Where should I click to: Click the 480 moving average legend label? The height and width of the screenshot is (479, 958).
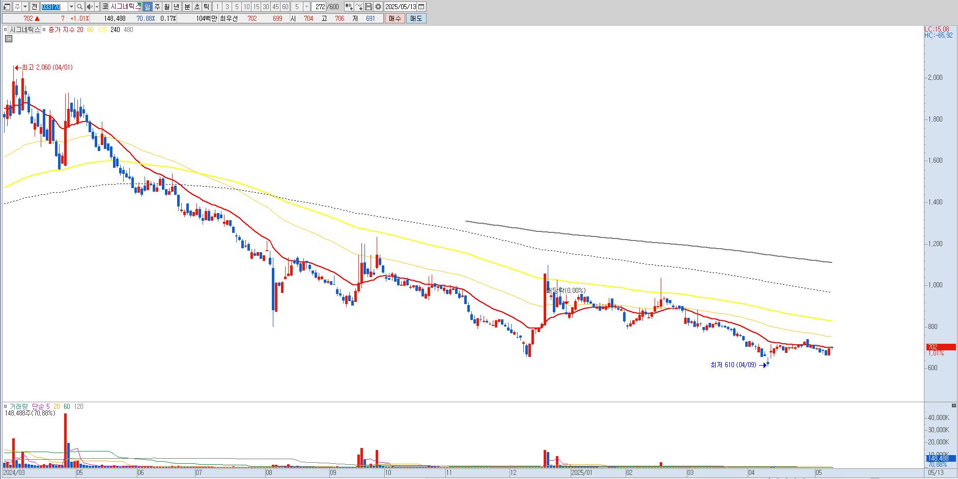(x=128, y=30)
